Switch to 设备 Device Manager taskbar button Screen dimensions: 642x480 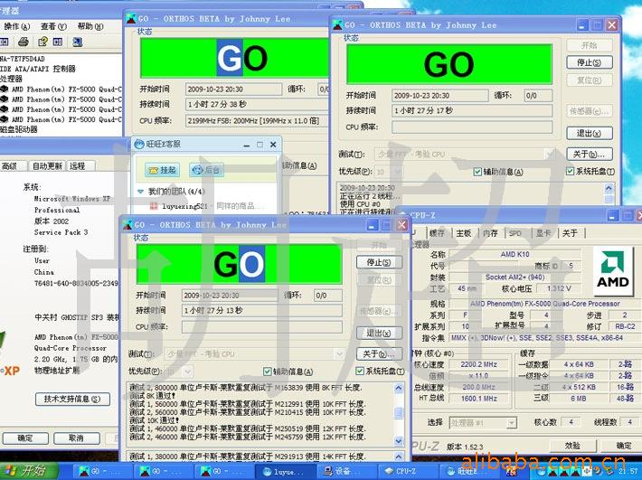click(345, 471)
